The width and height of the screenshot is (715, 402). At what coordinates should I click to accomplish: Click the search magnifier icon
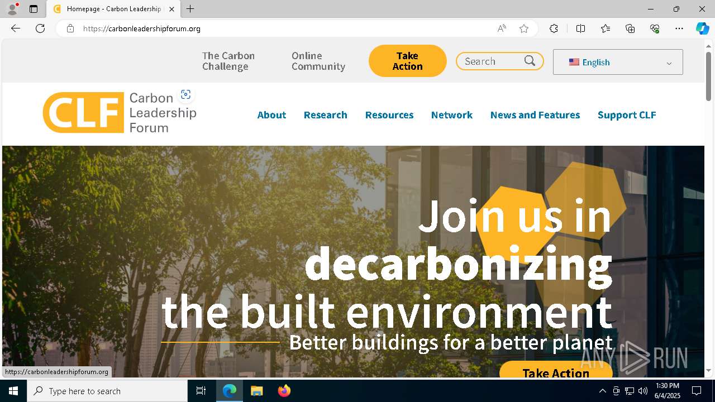[x=530, y=61]
